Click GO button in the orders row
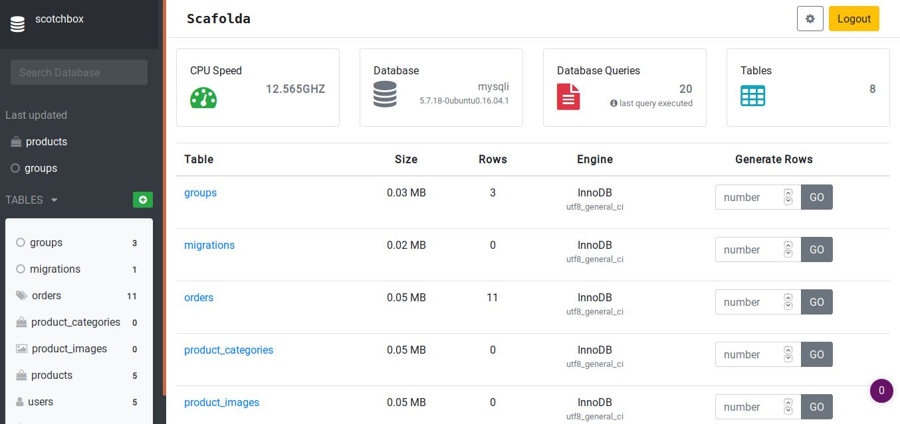Screen dimensions: 900x424 [817, 302]
